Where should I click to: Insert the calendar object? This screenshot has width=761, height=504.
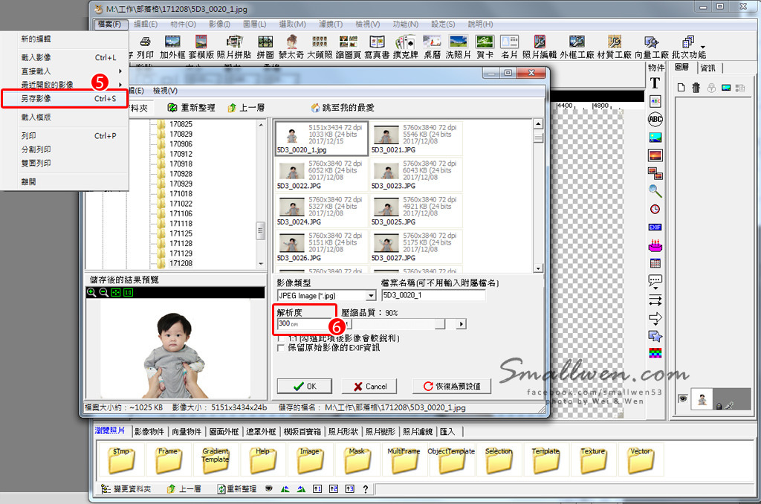[655, 263]
